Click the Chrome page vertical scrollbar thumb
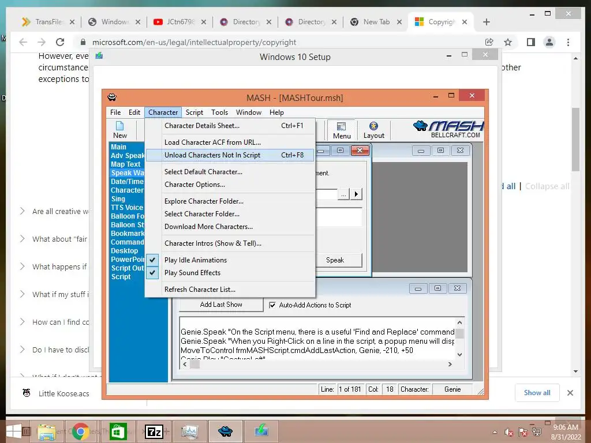Viewport: 591px width, 443px height. point(575,140)
